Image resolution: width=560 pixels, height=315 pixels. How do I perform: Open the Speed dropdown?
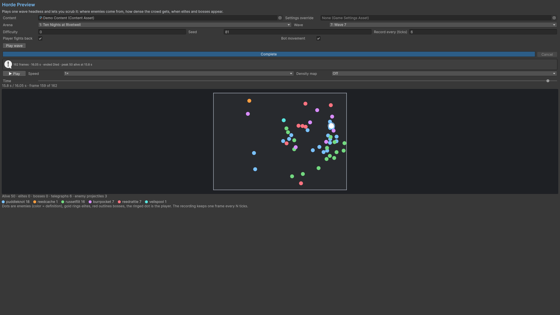click(x=178, y=73)
